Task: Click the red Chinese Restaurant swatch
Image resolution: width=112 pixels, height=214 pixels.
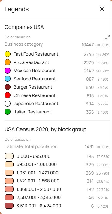Action: (x=8, y=95)
